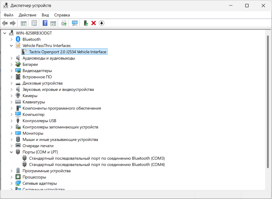Image resolution: width=272 pixels, height=199 pixels.
Task: Click the navigate forward arrow icon
Action: tap(13, 23)
